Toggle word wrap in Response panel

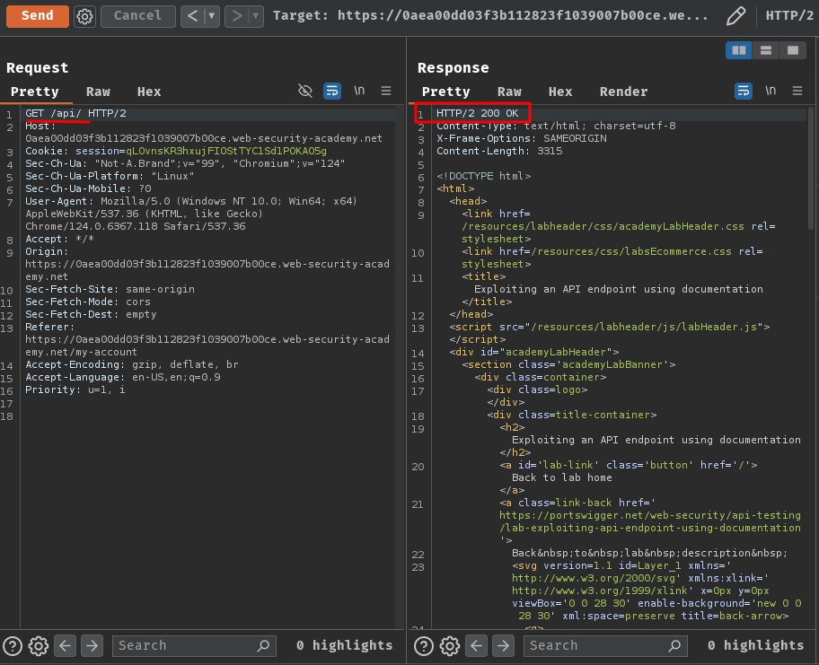tap(744, 91)
